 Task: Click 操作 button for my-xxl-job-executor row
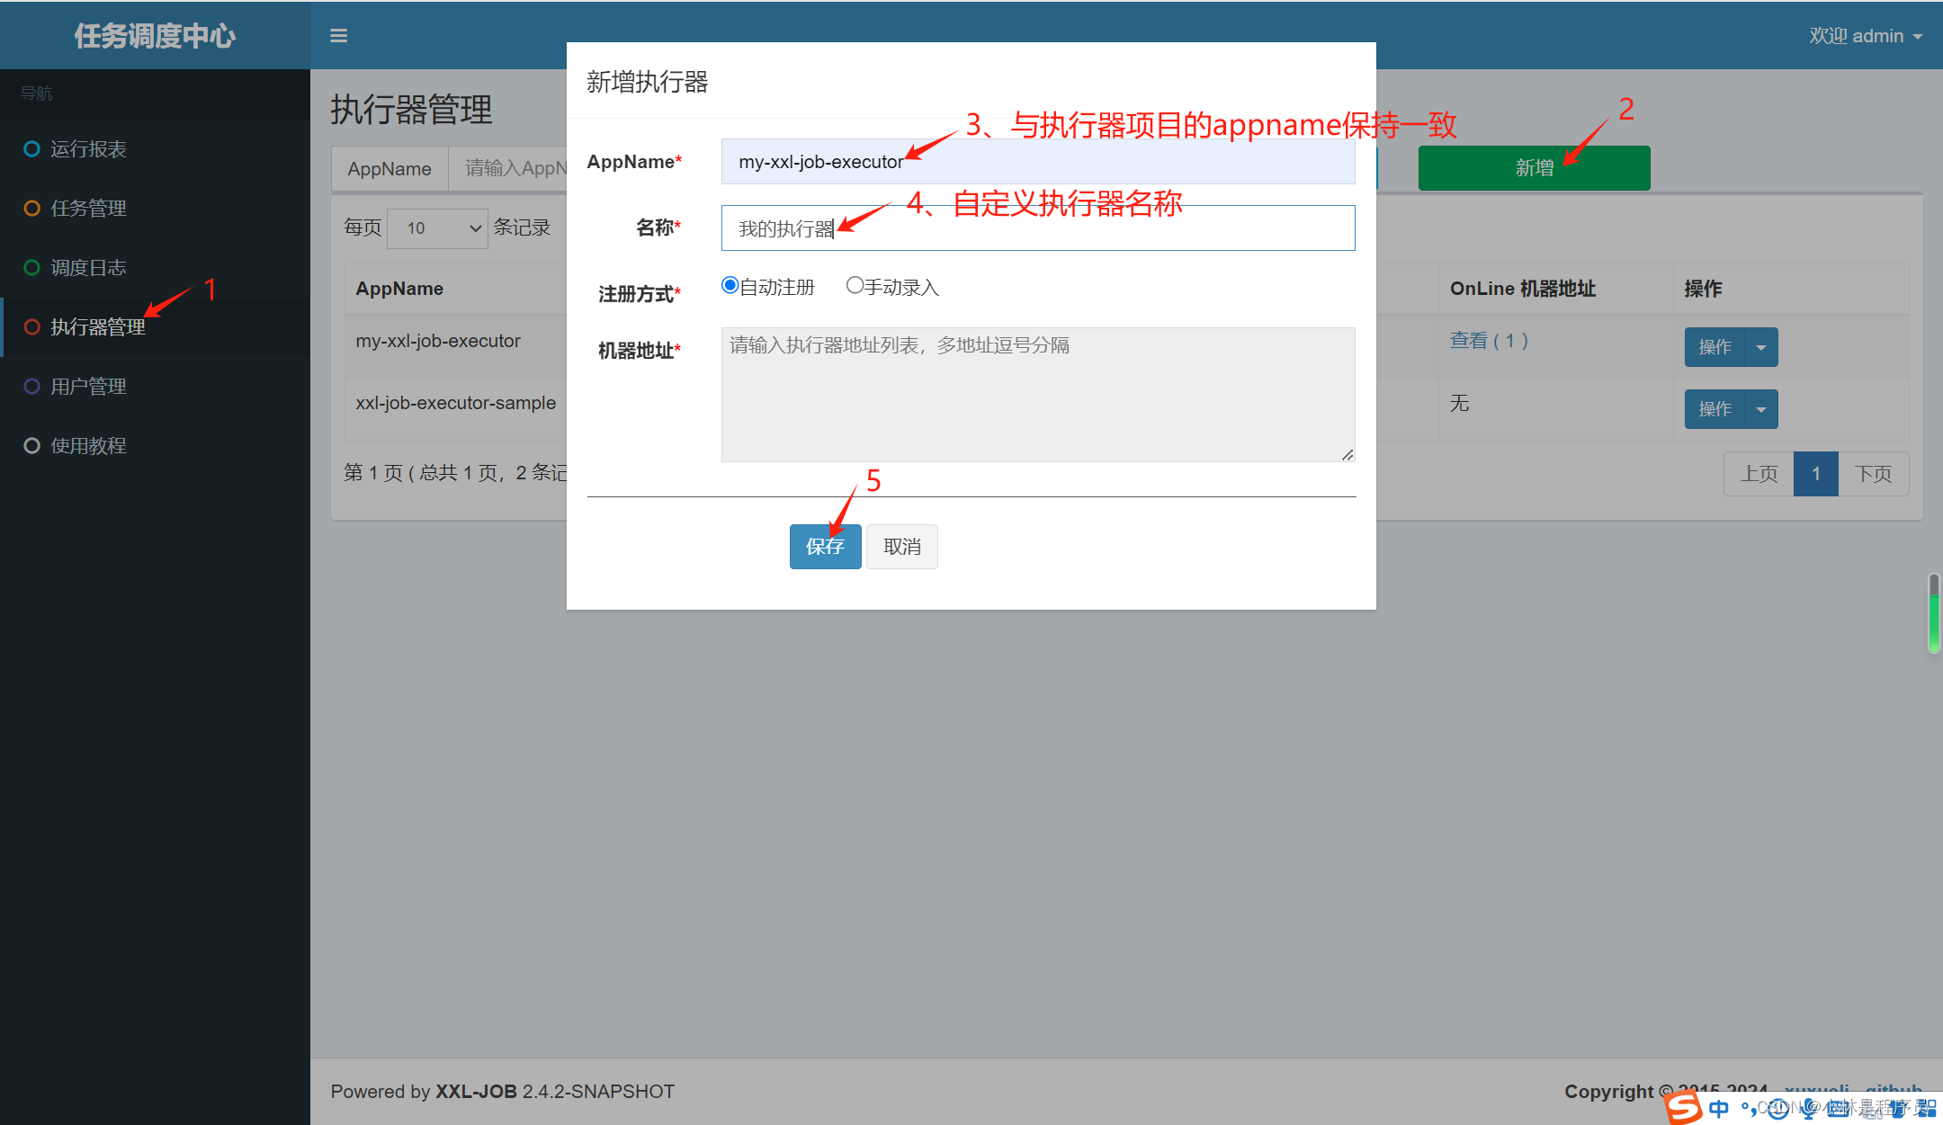1715,347
